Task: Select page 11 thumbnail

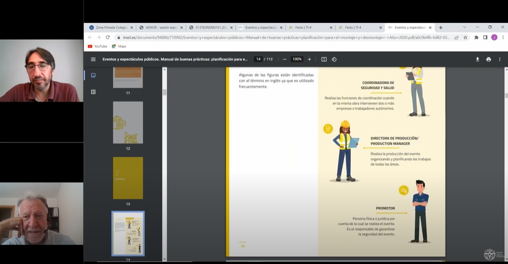Action: (128, 78)
